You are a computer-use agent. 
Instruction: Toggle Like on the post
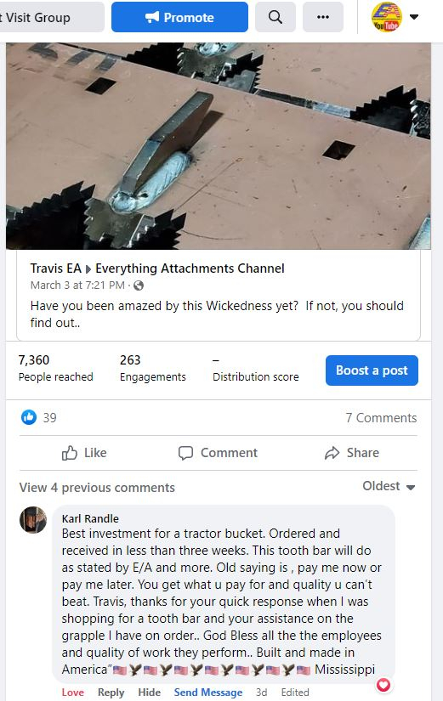84,453
